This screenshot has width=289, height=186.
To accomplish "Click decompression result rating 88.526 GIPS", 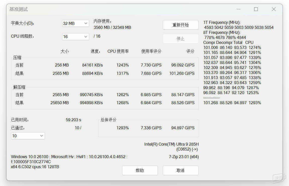I will point(183,103).
